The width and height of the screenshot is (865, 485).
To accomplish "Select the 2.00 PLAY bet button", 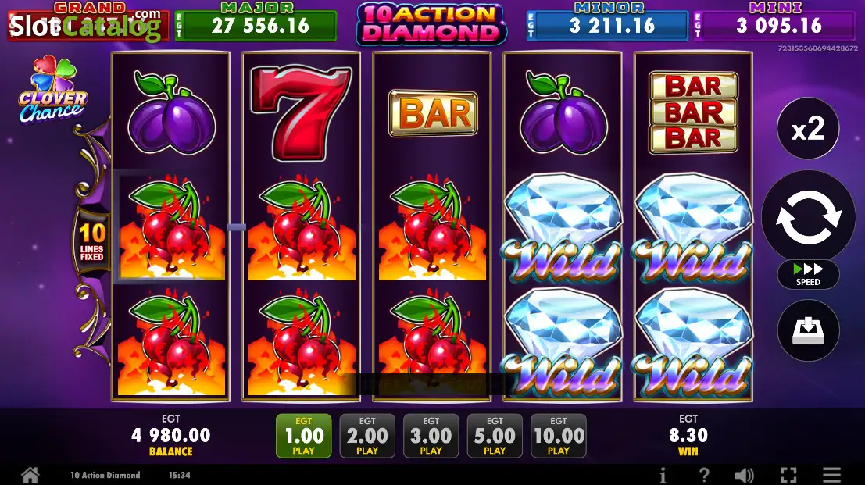I will coord(367,436).
